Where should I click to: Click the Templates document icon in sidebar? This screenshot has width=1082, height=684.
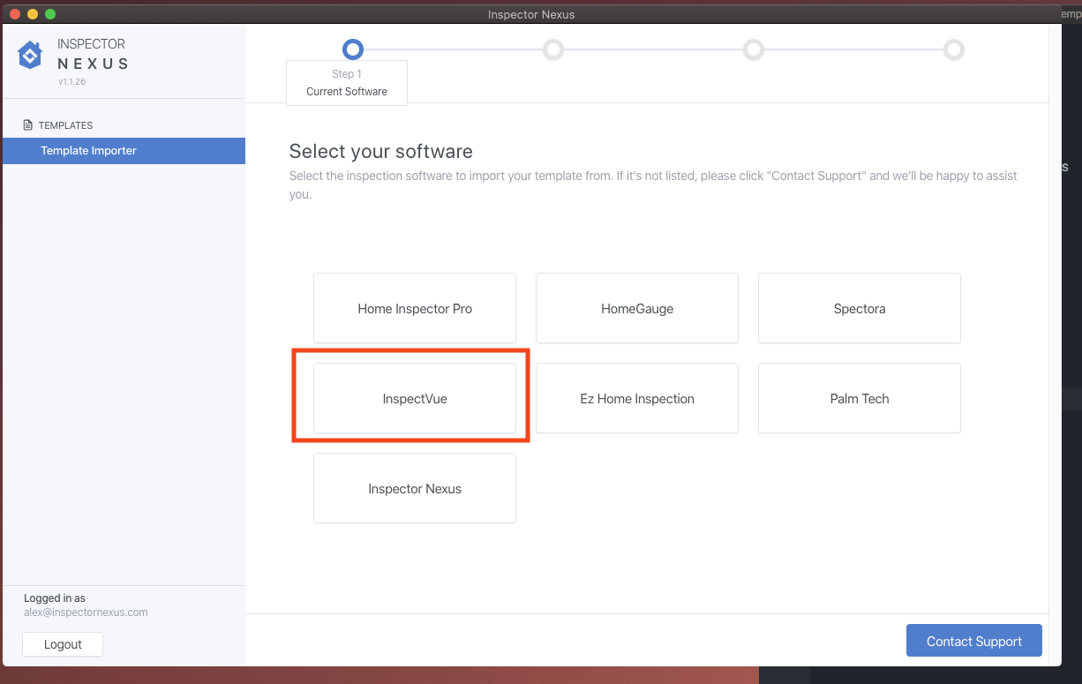(x=28, y=125)
